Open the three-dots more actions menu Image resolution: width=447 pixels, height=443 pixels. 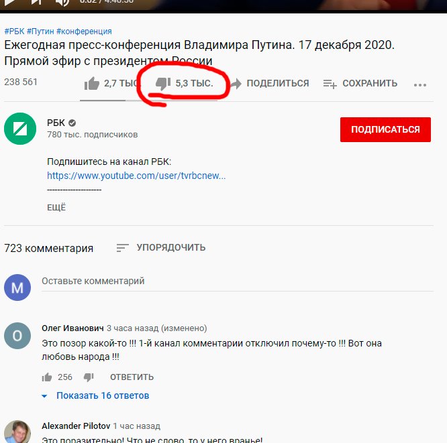click(420, 84)
